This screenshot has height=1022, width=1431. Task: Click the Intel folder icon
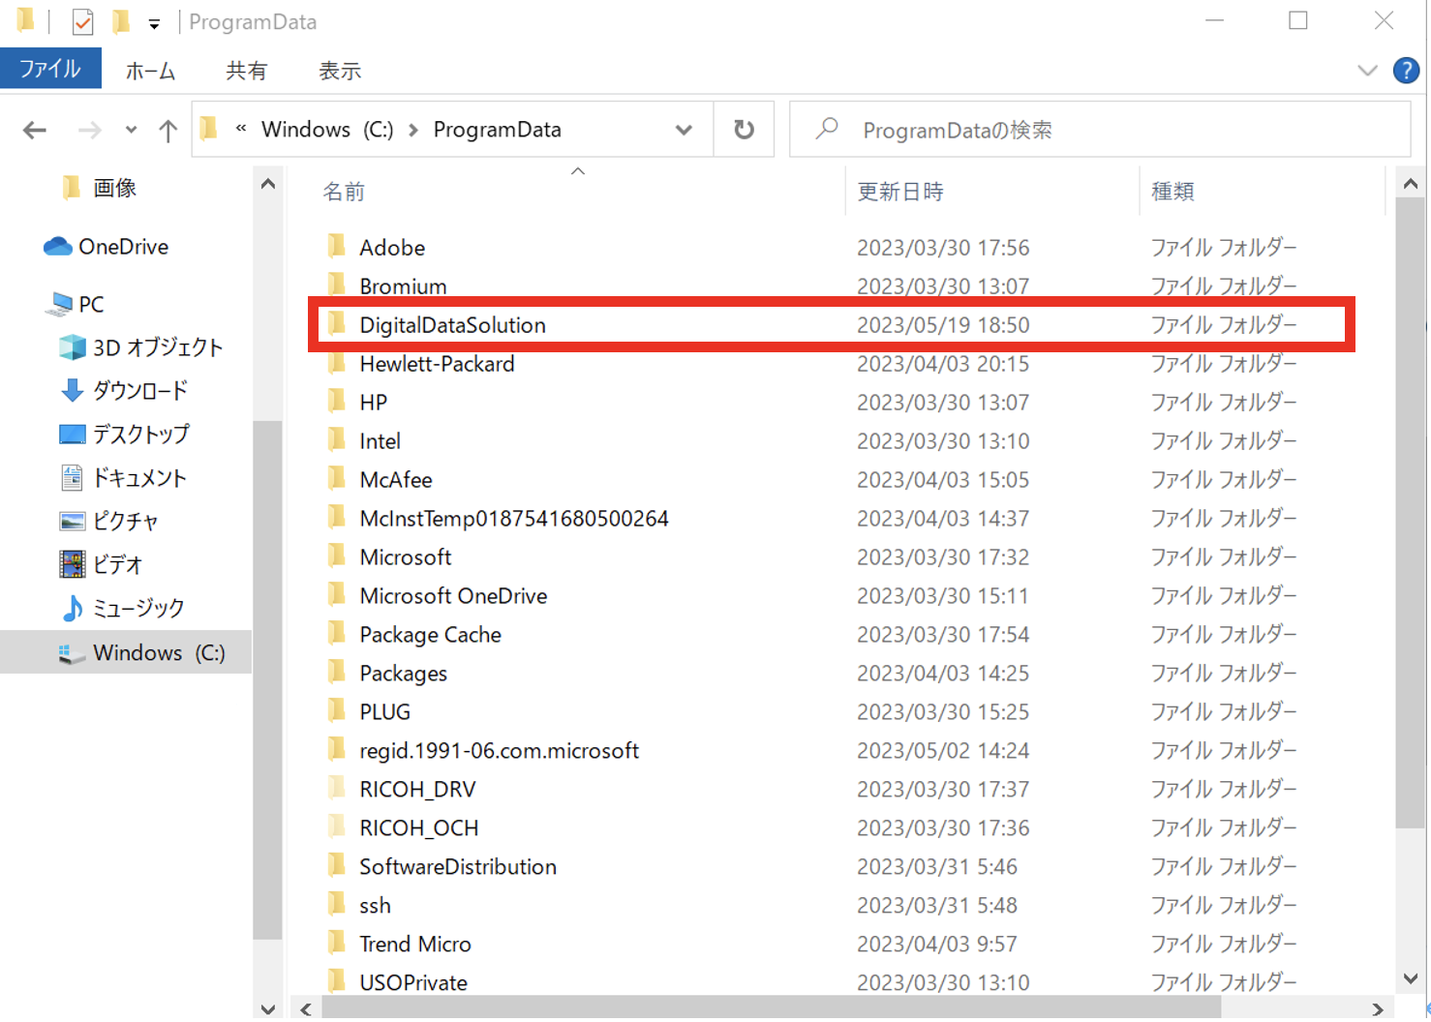click(336, 439)
